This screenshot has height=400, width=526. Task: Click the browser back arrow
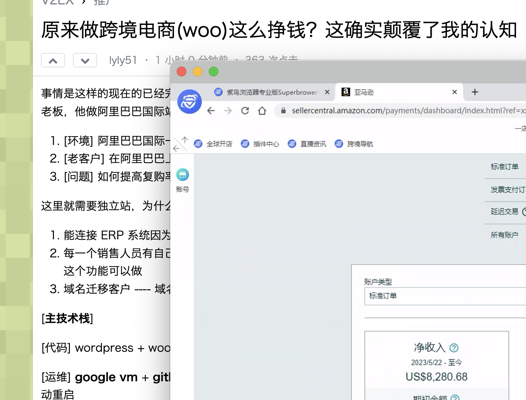[211, 111]
